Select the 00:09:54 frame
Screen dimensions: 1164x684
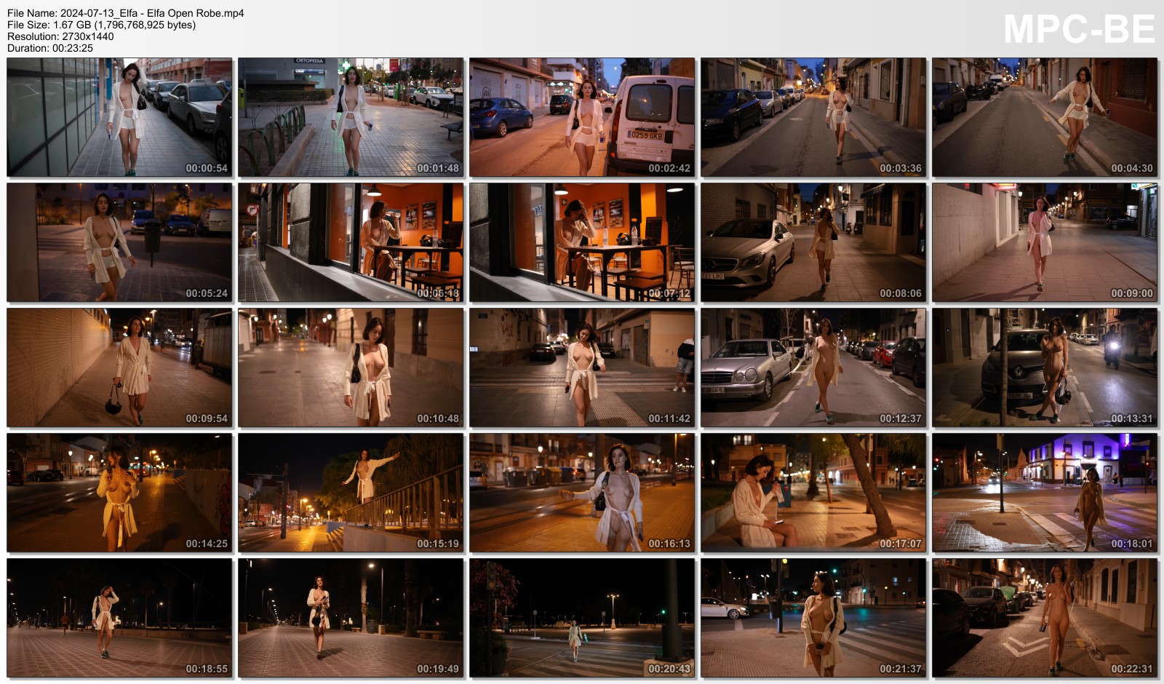coord(119,367)
